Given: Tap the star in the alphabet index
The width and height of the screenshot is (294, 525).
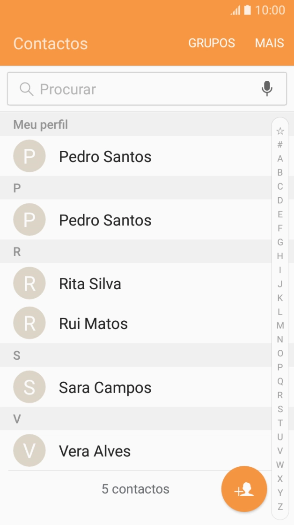Looking at the screenshot, I should 279,131.
